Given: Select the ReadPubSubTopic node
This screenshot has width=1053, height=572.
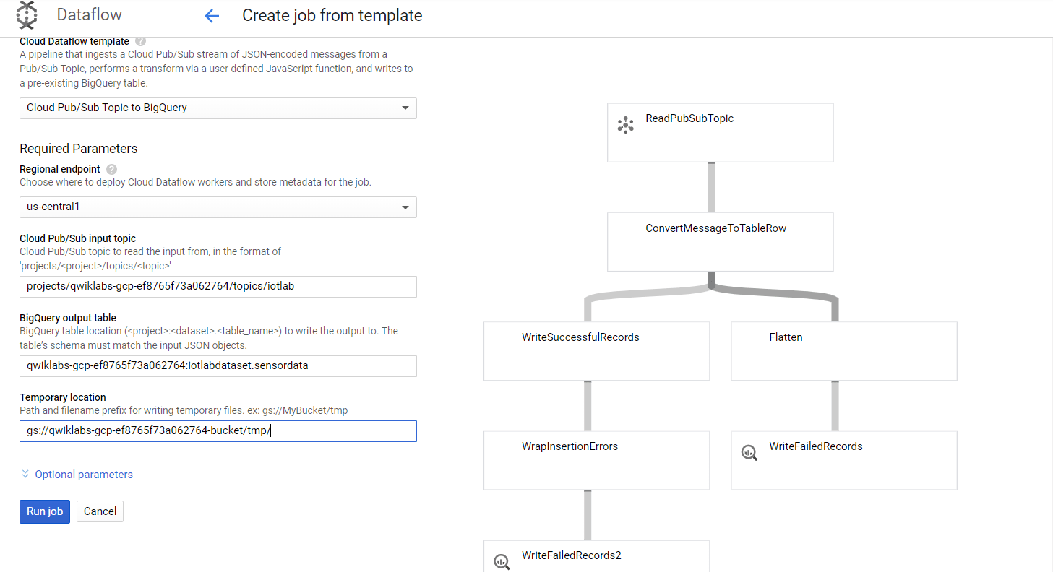Looking at the screenshot, I should (x=720, y=132).
